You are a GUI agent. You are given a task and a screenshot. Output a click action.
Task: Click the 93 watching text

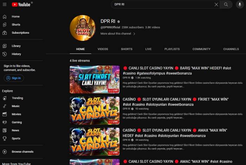(142, 109)
